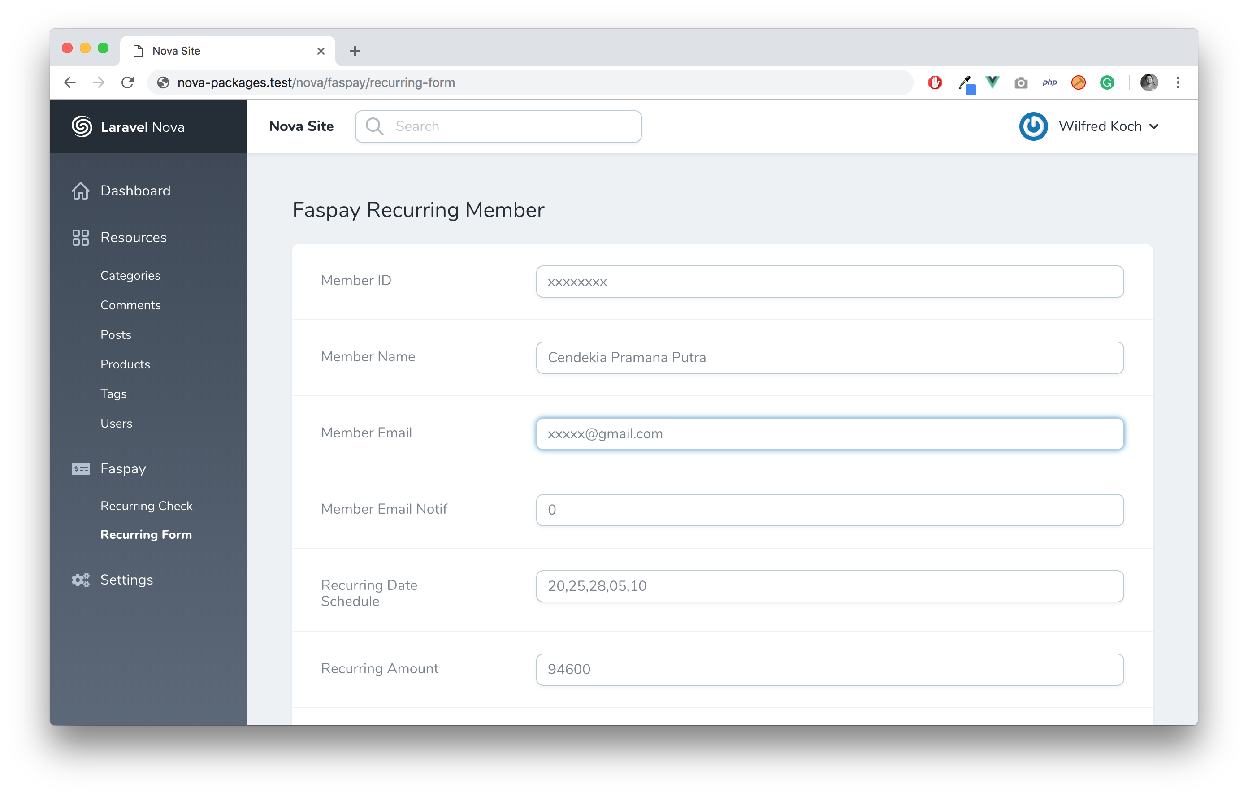Click the PHP browser extension icon

[x=1050, y=82]
